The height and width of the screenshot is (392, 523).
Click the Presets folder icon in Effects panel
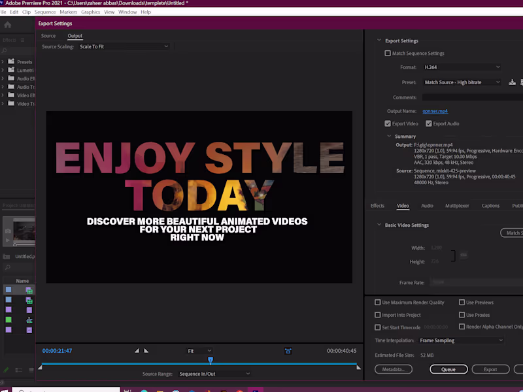pos(11,61)
